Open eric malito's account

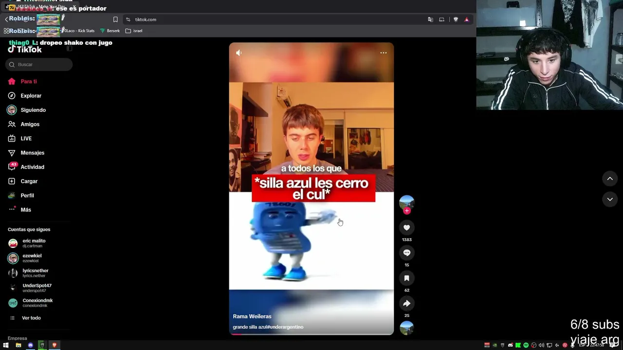tap(27, 243)
